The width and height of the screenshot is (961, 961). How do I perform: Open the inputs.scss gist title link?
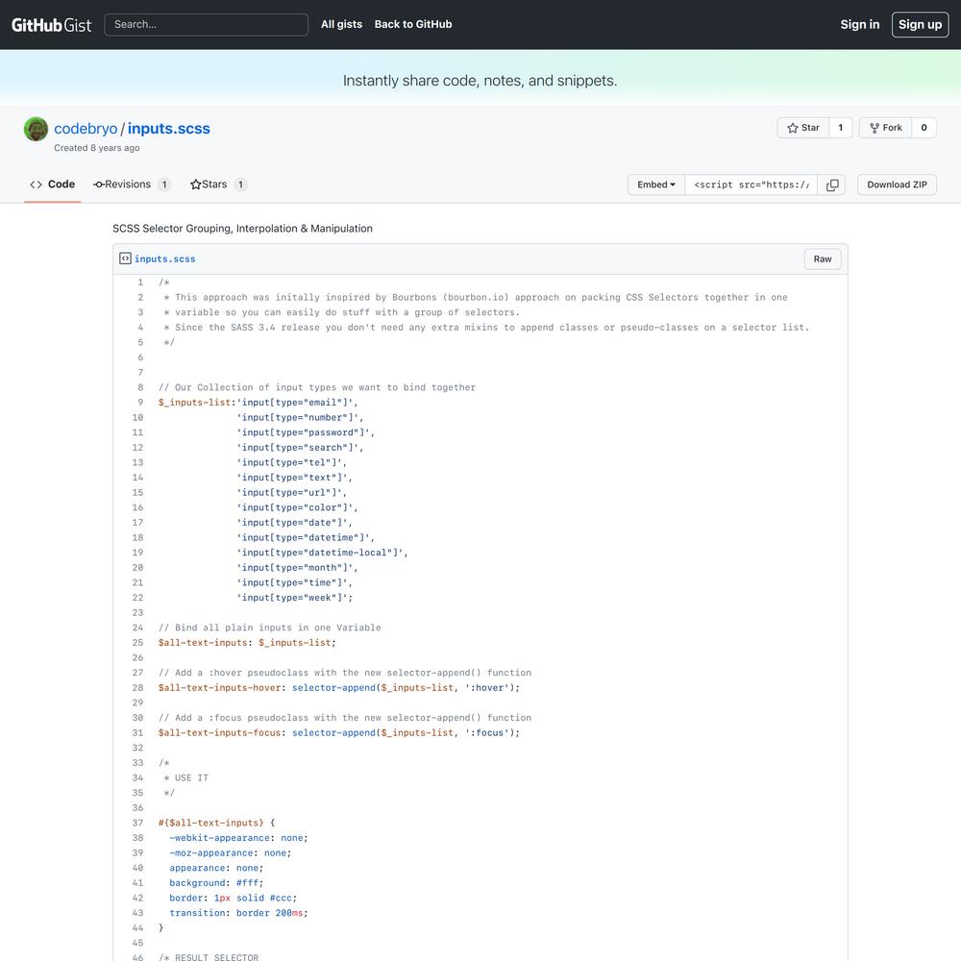[168, 129]
